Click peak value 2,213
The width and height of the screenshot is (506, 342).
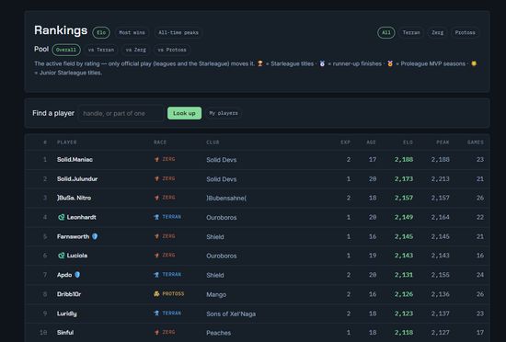[x=440, y=179]
